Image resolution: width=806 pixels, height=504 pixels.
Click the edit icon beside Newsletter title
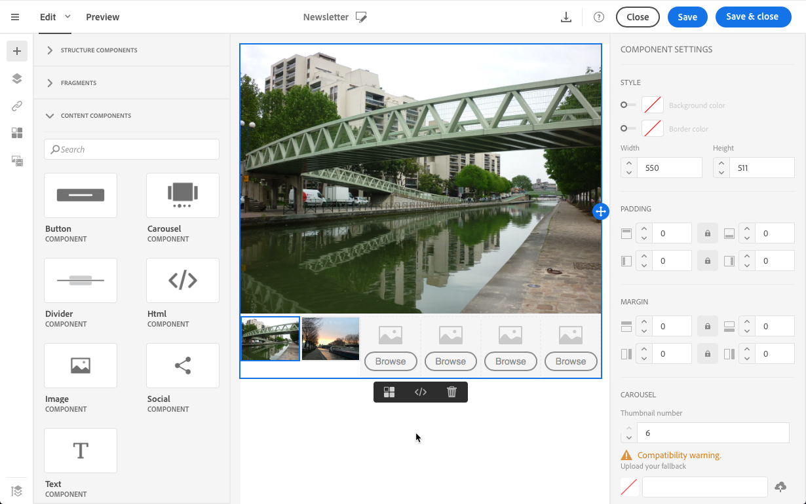[x=361, y=18]
